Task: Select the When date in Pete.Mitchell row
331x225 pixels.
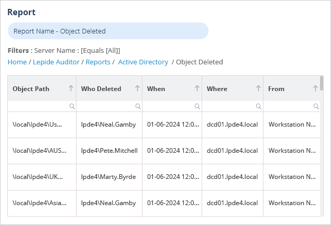Action: [172, 151]
